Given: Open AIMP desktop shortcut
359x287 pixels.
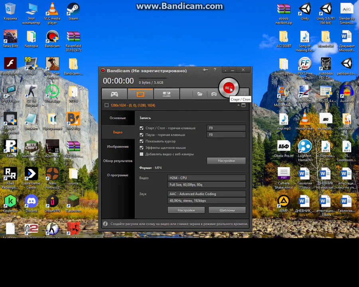Looking at the screenshot, I should pos(284,204).
